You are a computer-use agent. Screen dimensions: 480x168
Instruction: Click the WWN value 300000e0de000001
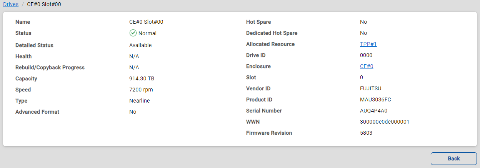[x=384, y=122]
